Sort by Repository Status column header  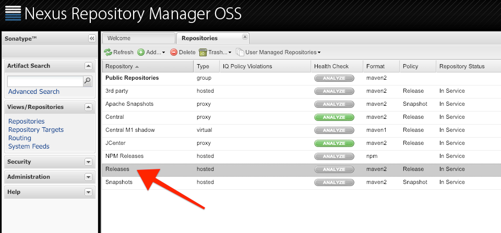tap(469, 66)
